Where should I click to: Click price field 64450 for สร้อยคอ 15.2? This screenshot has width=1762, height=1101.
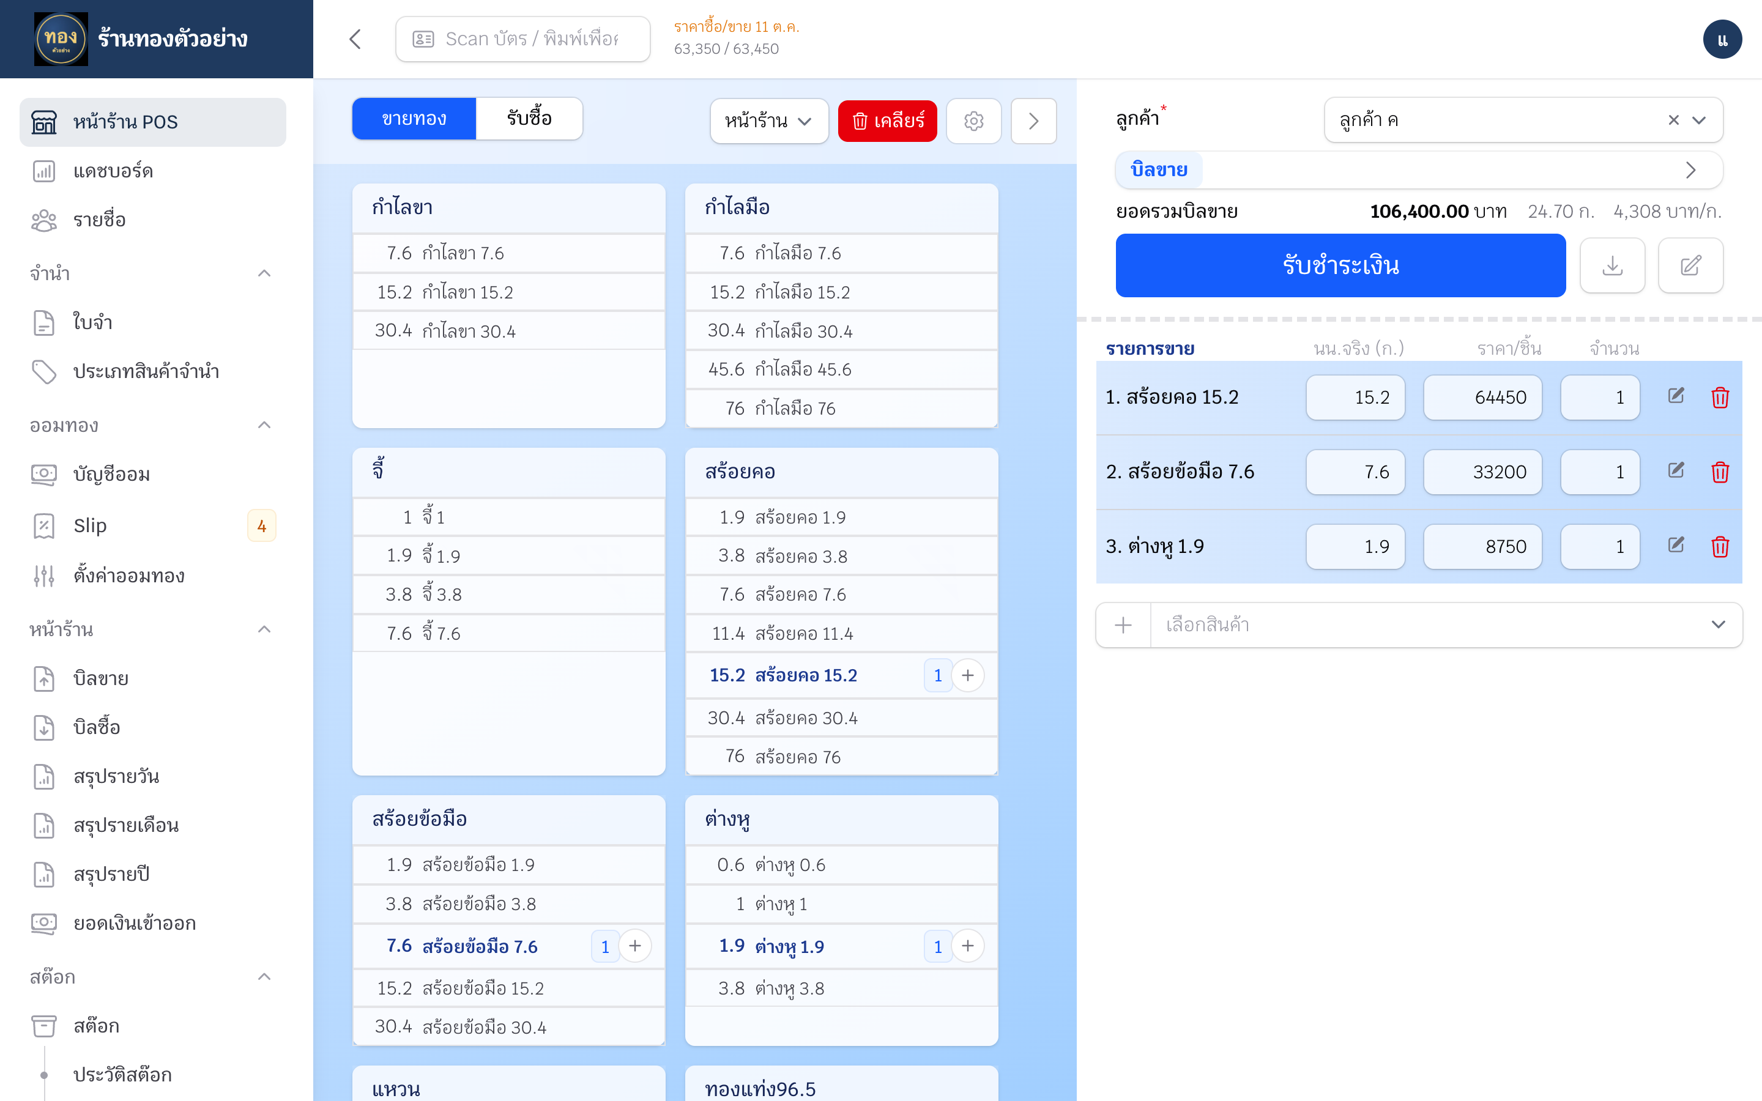click(x=1482, y=398)
